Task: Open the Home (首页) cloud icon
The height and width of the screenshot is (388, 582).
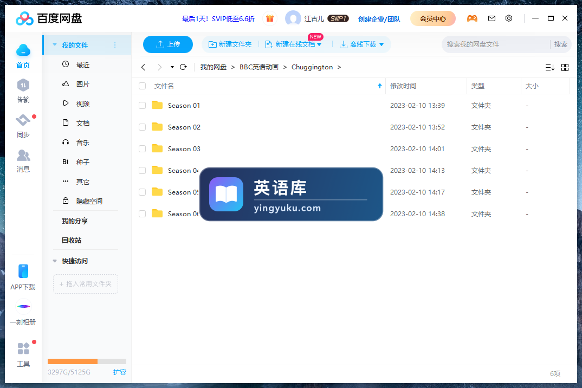Action: (x=23, y=50)
